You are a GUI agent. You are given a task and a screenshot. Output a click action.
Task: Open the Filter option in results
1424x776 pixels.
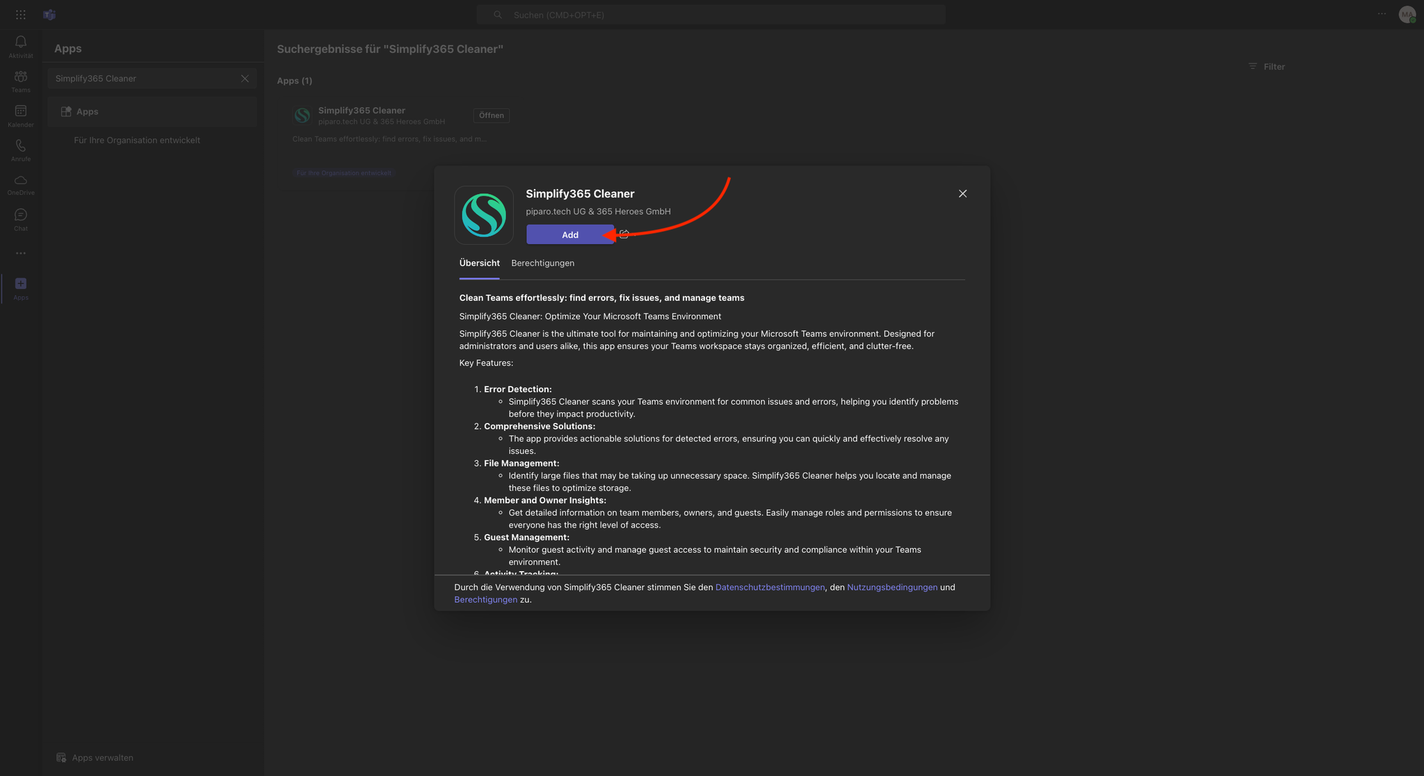(x=1266, y=67)
